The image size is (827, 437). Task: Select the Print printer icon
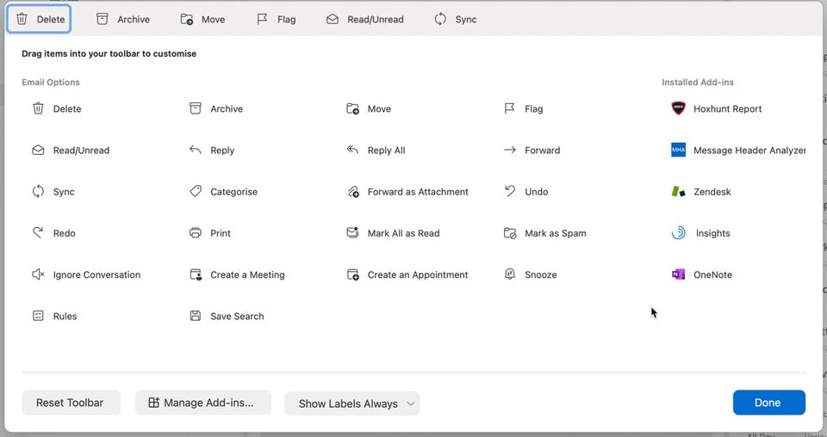(x=196, y=233)
